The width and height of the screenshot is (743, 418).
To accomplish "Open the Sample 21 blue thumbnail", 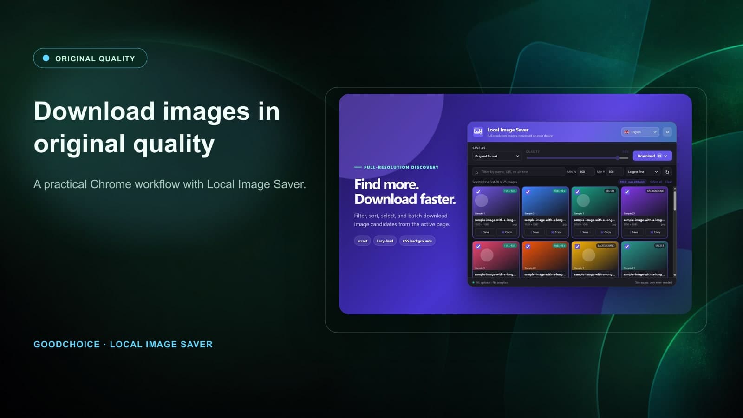I will [545, 201].
